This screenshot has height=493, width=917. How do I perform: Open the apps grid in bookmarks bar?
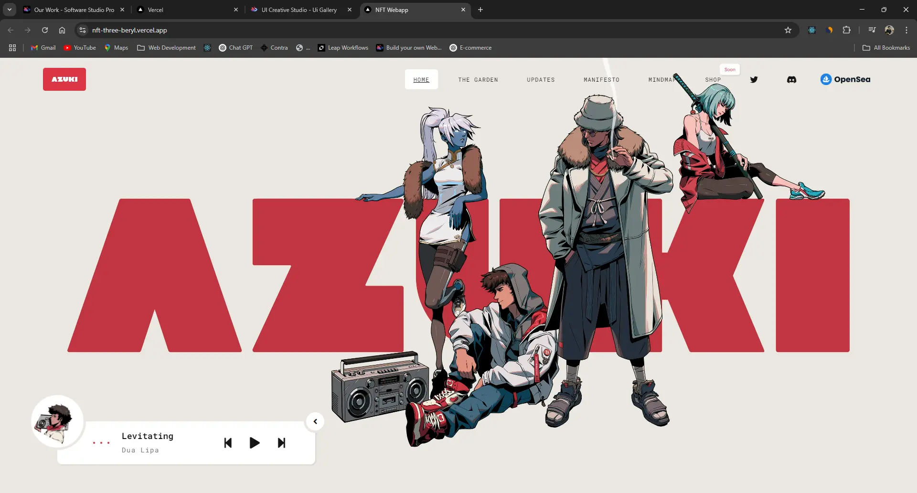point(12,48)
